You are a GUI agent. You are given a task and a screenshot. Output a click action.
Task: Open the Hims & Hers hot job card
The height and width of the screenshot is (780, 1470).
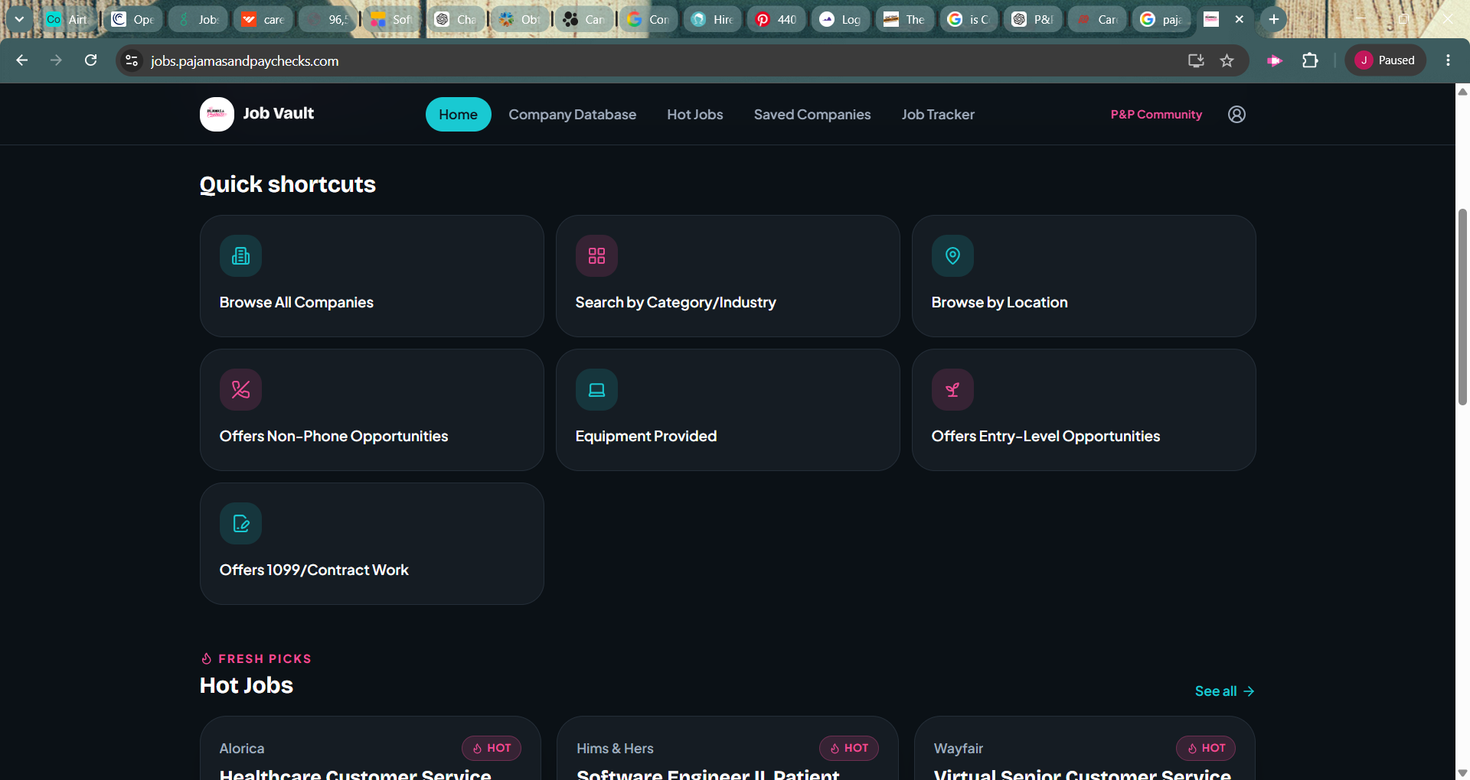(727, 749)
